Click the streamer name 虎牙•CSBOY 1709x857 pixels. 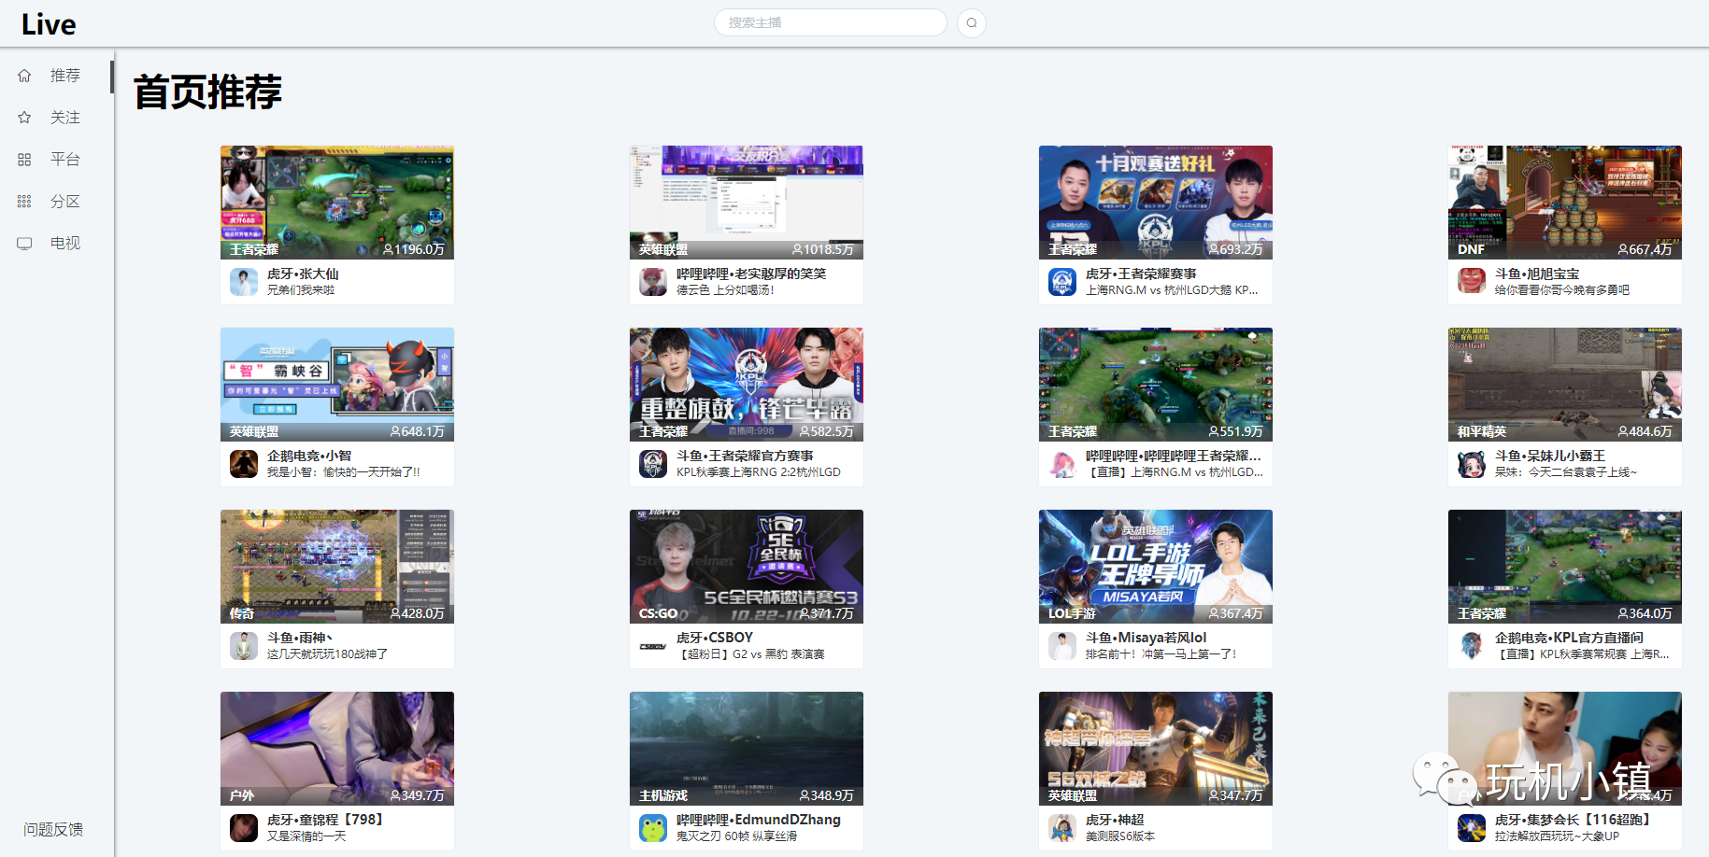point(715,638)
